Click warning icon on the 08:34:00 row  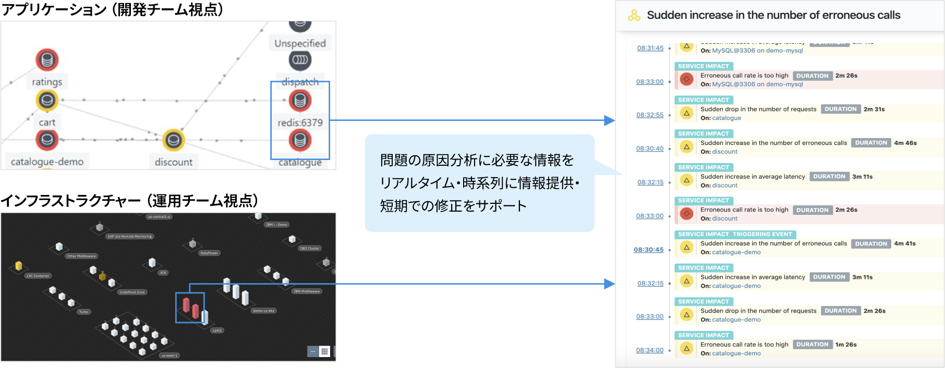click(687, 348)
